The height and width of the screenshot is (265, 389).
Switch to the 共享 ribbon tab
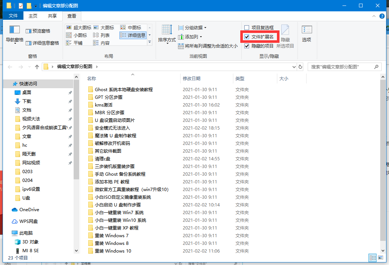[52, 15]
